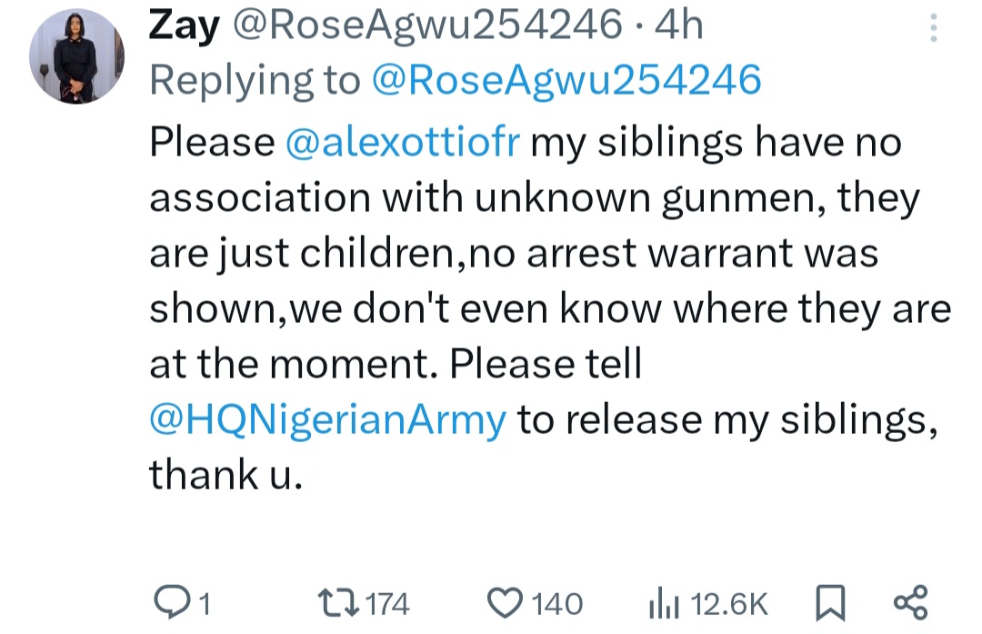Viewport: 982px width, 634px height.
Task: Open the three-dot more options menu
Action: [x=932, y=31]
